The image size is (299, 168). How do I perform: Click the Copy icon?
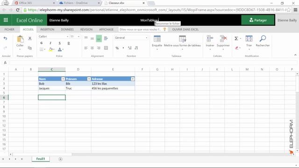[x=30, y=48]
